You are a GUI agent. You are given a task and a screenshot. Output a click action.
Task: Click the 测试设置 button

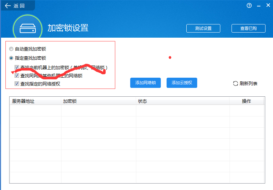click(x=203, y=28)
